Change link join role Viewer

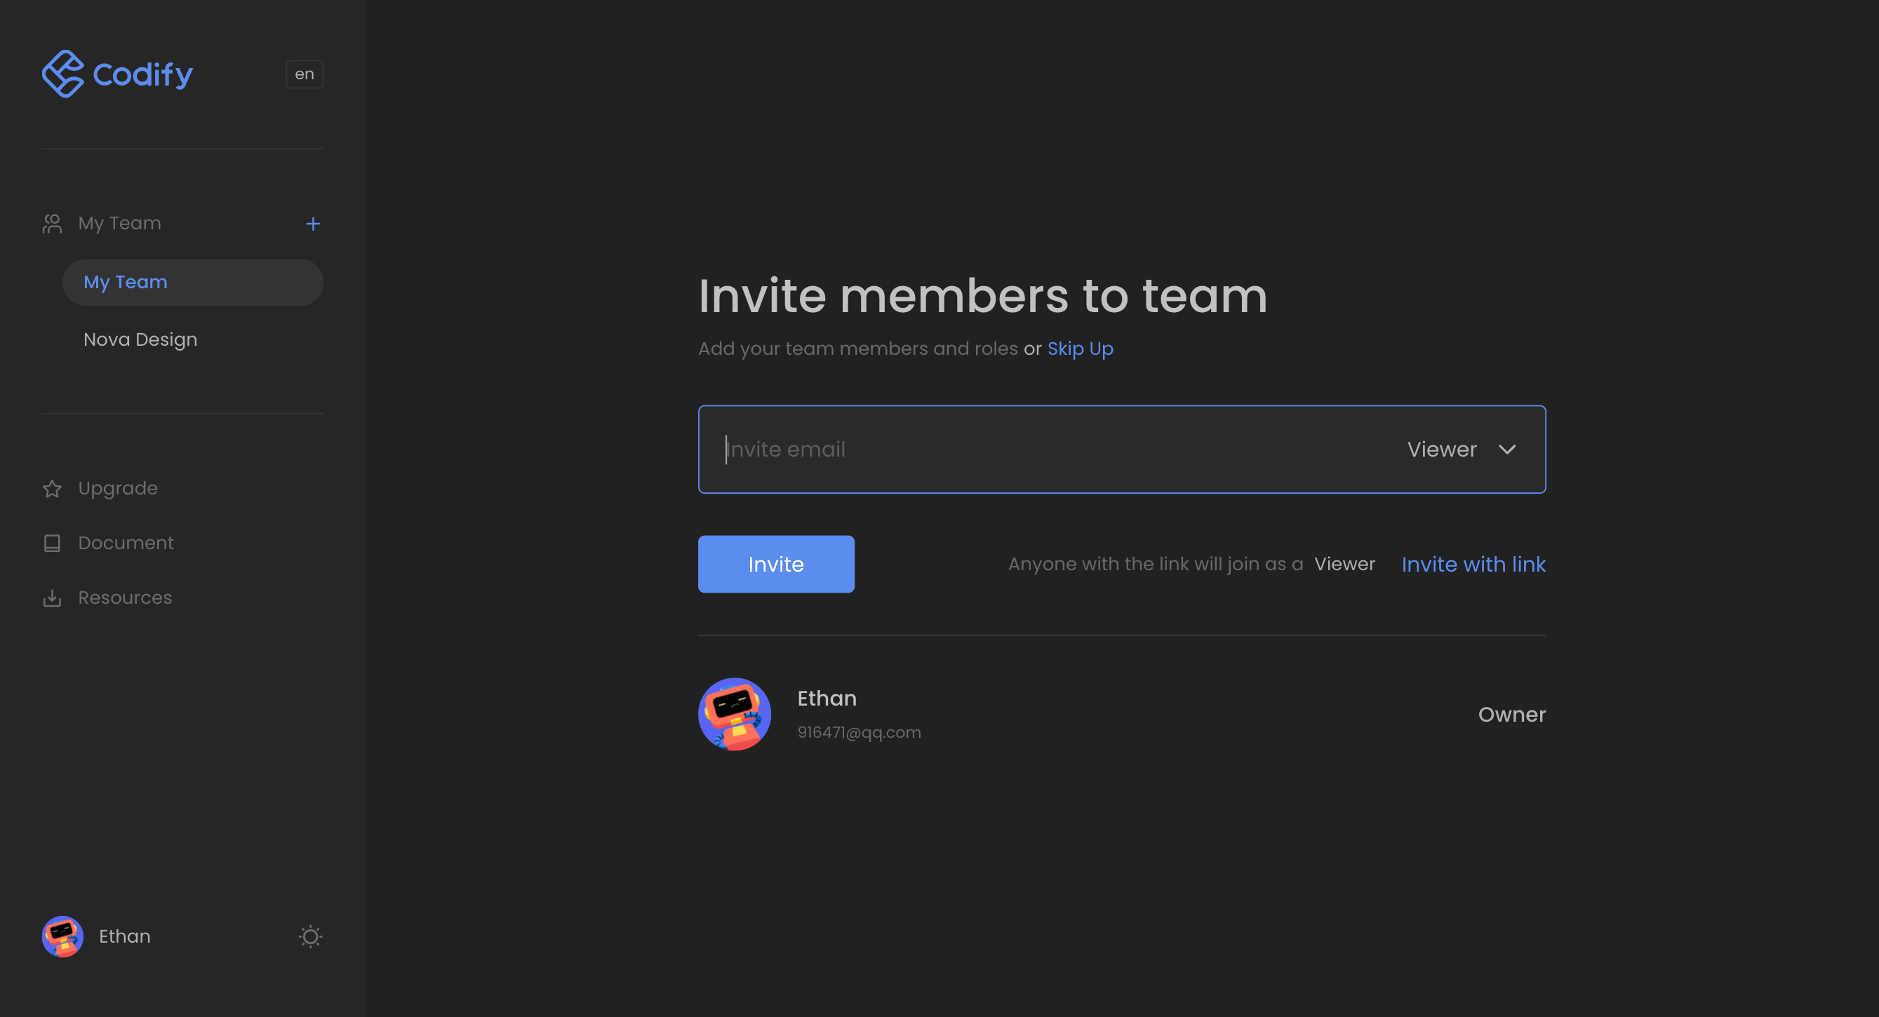click(1344, 565)
